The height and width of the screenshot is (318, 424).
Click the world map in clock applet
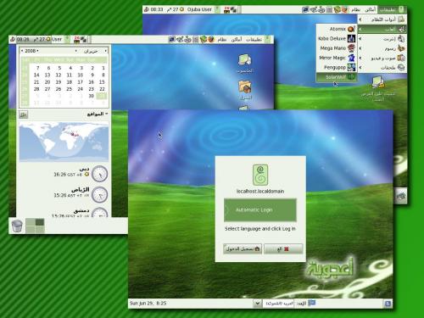[x=64, y=142]
